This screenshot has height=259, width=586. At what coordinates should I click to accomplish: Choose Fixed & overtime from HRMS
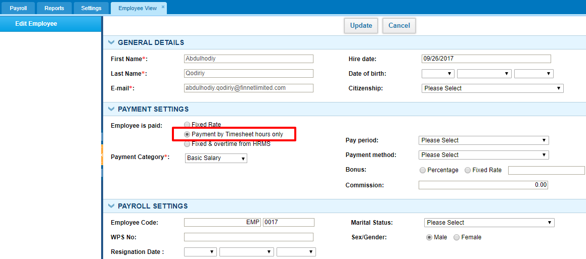(x=187, y=144)
